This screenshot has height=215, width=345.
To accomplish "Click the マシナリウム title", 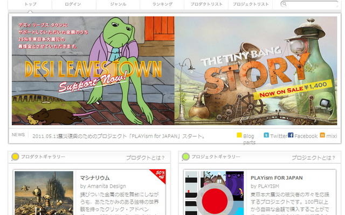I will pos(95,178).
